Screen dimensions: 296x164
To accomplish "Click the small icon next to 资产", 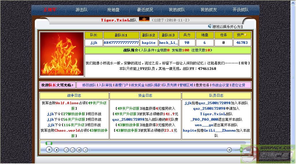I will click(x=246, y=35).
